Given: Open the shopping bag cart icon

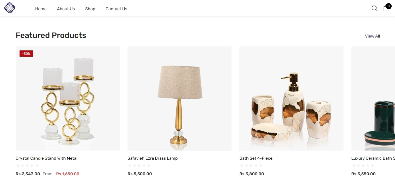Looking at the screenshot, I should [386, 9].
